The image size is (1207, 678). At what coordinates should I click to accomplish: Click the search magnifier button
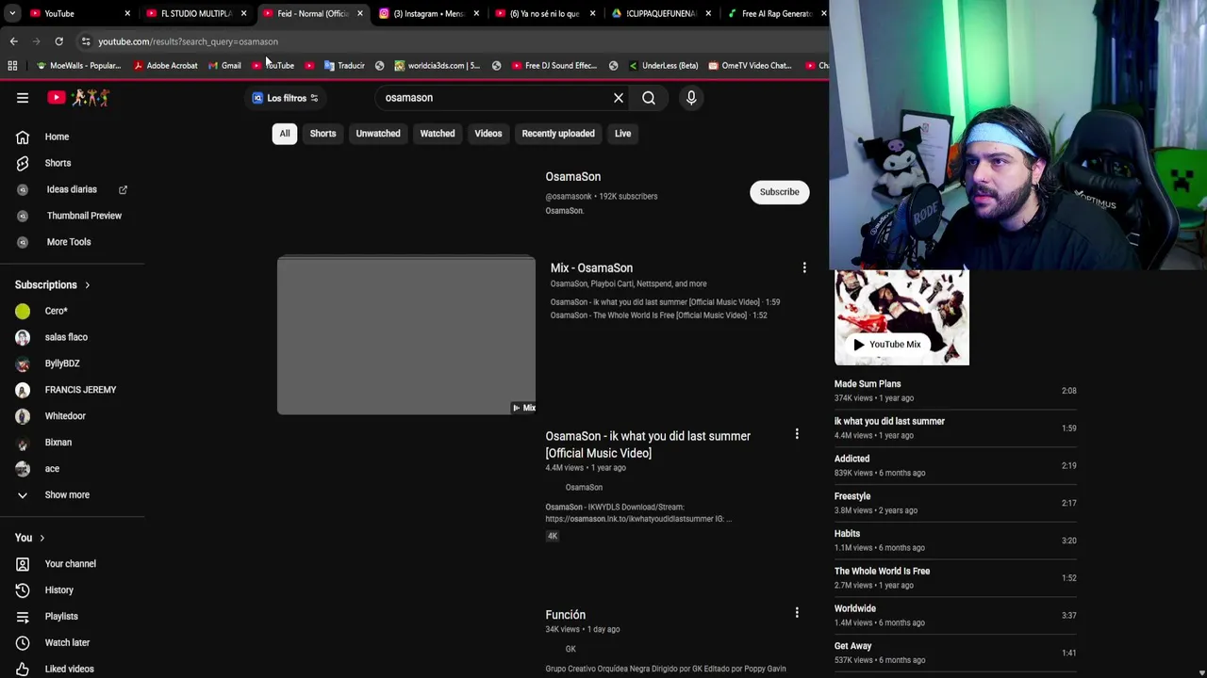[x=649, y=98]
